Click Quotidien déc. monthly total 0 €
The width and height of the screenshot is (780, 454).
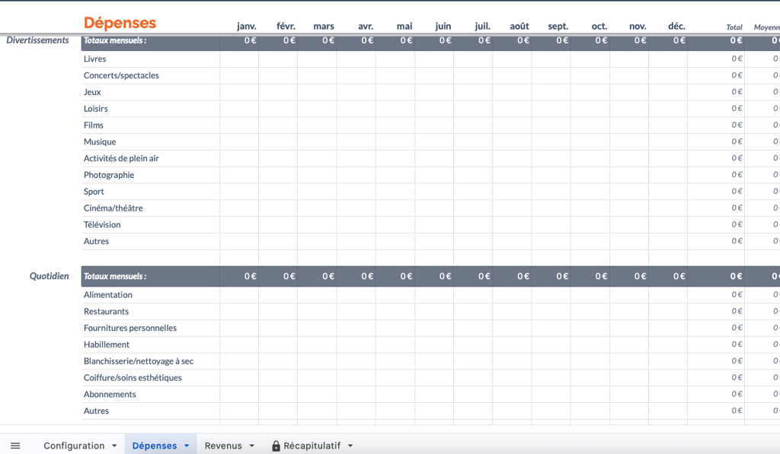click(x=679, y=277)
